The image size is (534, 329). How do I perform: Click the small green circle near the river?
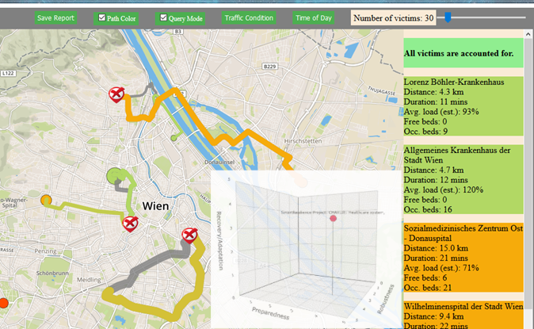point(174,138)
